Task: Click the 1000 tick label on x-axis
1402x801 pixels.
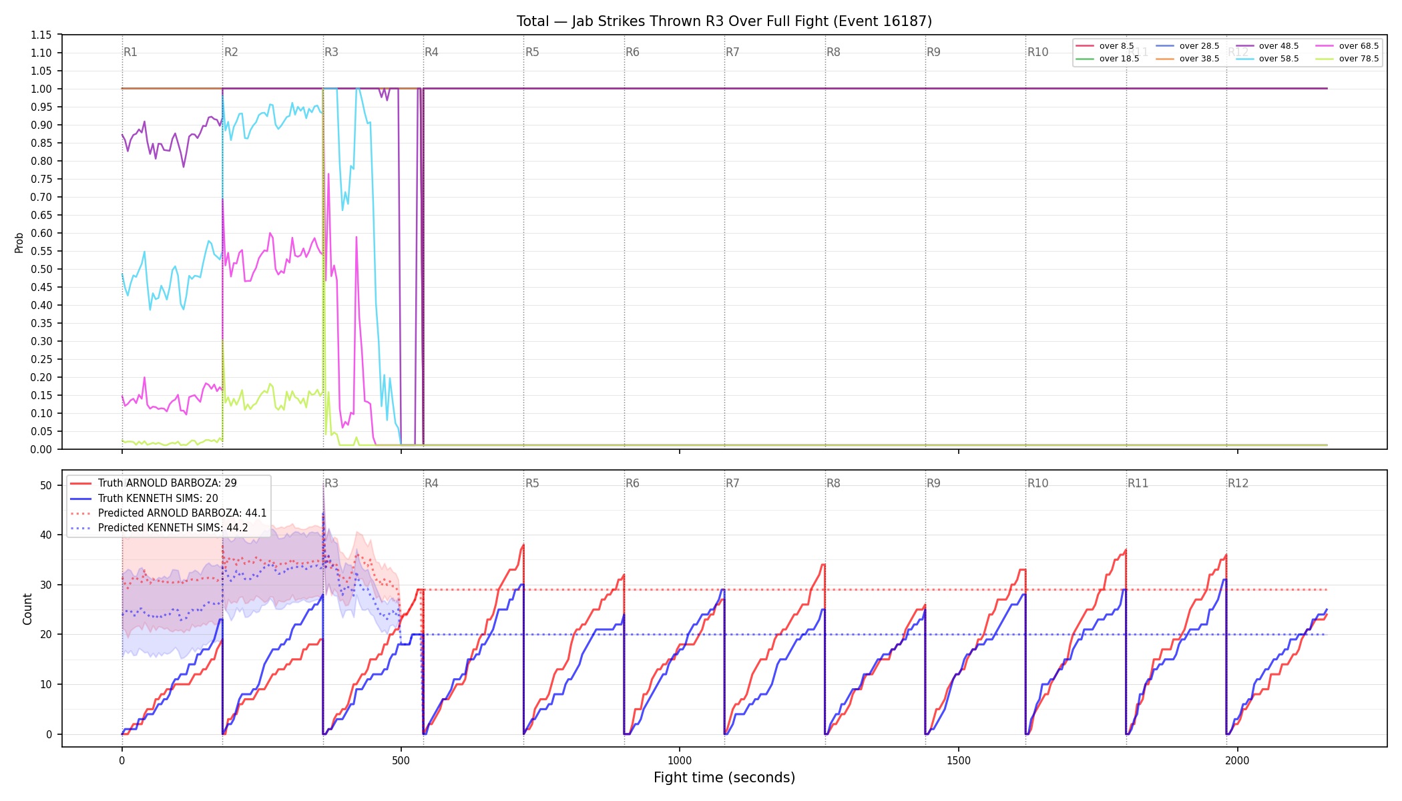Action: click(680, 761)
